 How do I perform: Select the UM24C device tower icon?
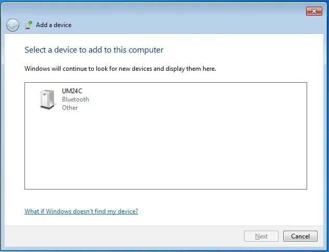coord(47,99)
